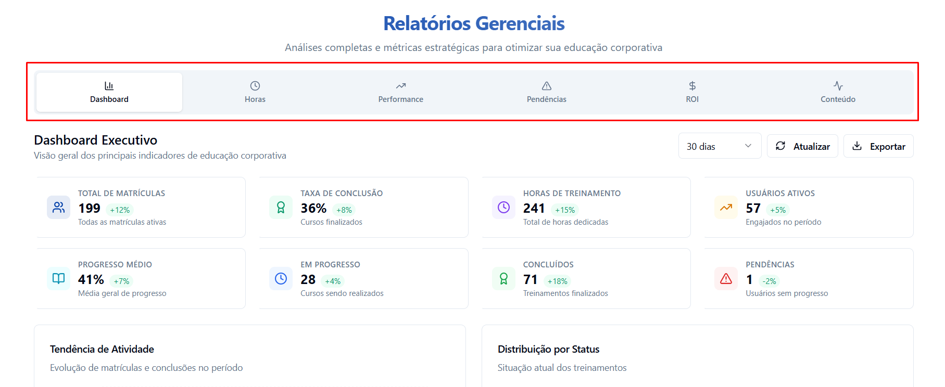Click the award ribbon icon in Taxa de Conclusão

click(281, 208)
